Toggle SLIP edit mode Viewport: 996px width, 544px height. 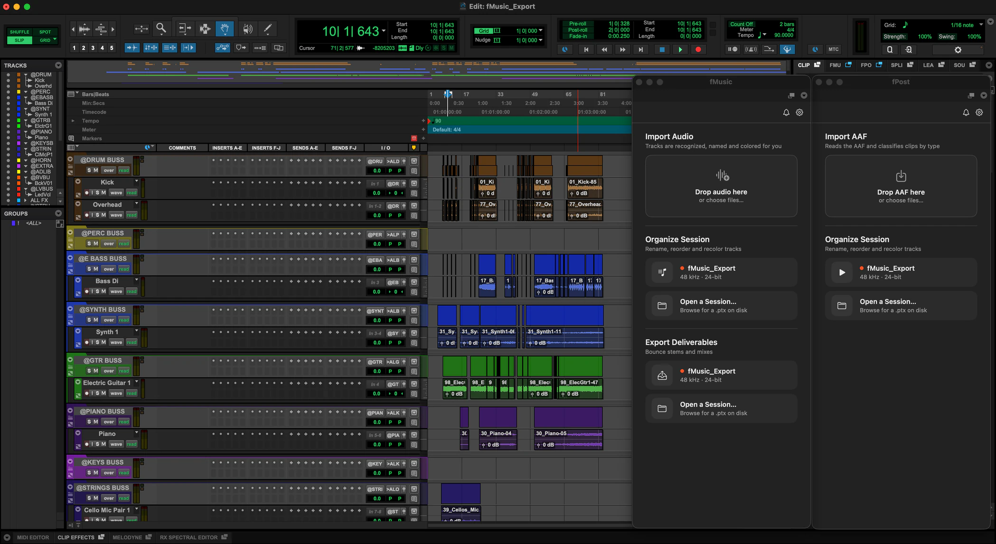19,40
